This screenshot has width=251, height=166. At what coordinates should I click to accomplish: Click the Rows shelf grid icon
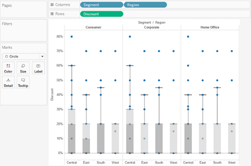(x=52, y=14)
